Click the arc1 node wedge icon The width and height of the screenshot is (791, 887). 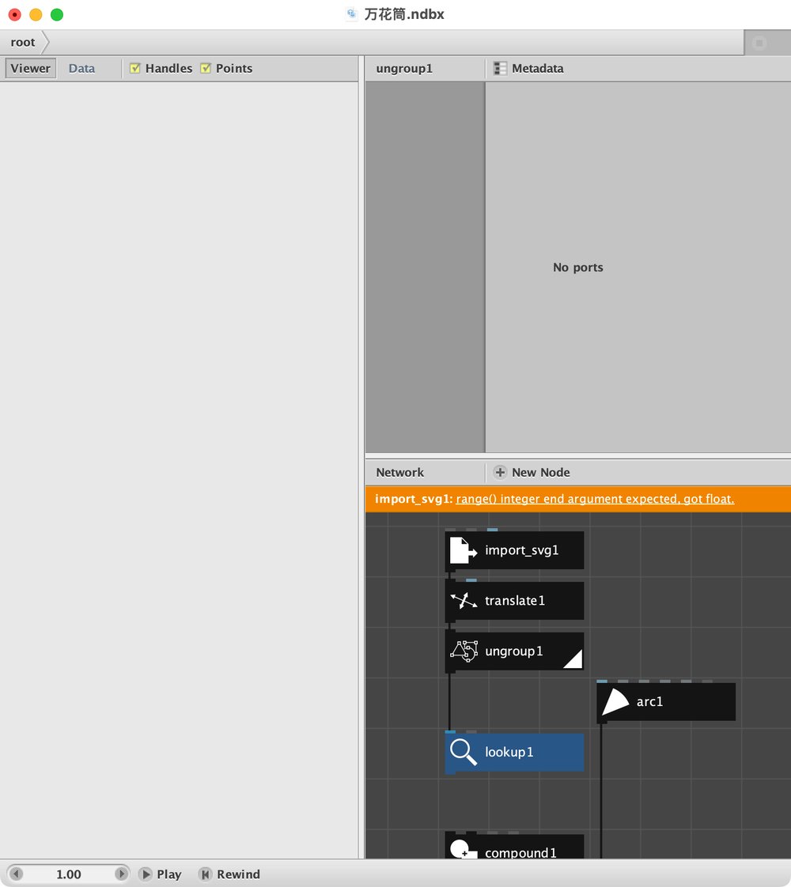(615, 701)
